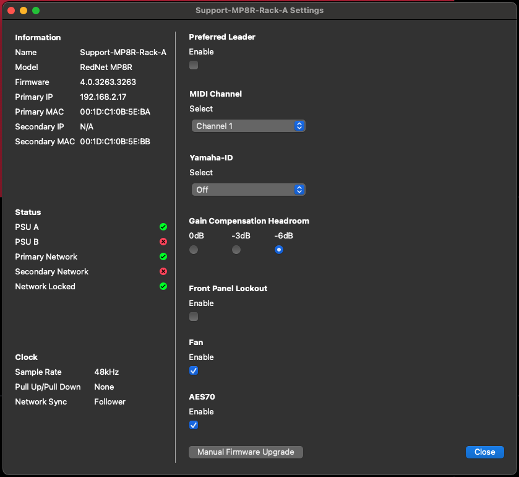Viewport: 519px width, 477px height.
Task: Enable the Preferred Leader checkbox
Action: point(194,65)
